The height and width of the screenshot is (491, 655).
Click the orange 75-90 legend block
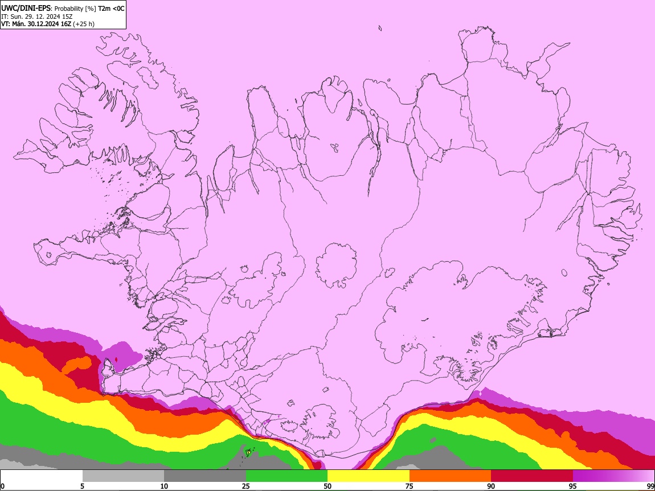[x=451, y=476]
